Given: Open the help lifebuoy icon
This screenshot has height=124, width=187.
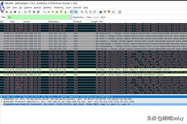Looking at the screenshot, I should [x=119, y=12].
